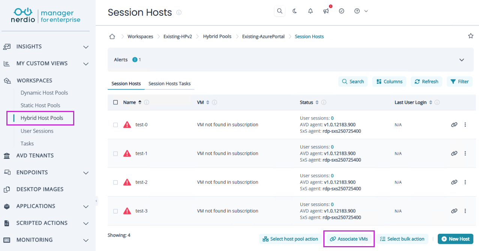This screenshot has width=479, height=251.
Task: Select the Session Hosts tab
Action: click(126, 84)
